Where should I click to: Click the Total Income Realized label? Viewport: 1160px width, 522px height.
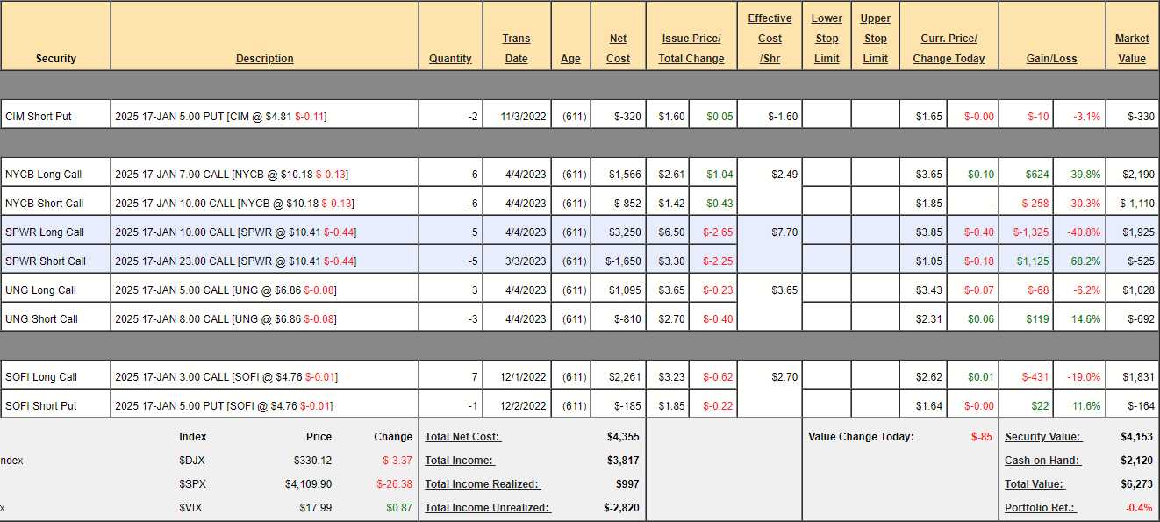(x=482, y=484)
